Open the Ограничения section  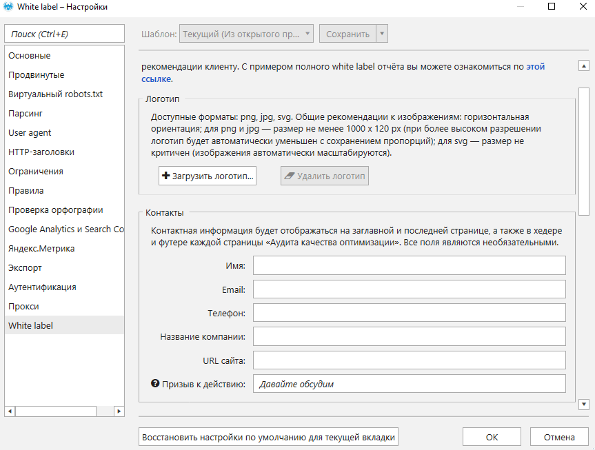65,172
